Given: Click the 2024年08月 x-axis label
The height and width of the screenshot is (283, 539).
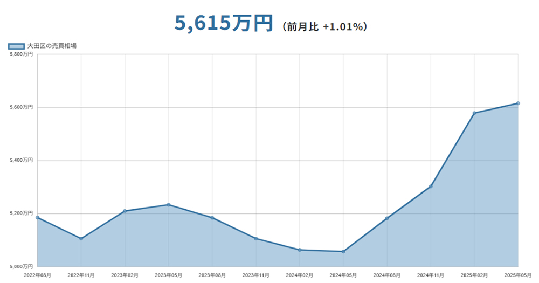Looking at the screenshot, I should click(x=387, y=275).
